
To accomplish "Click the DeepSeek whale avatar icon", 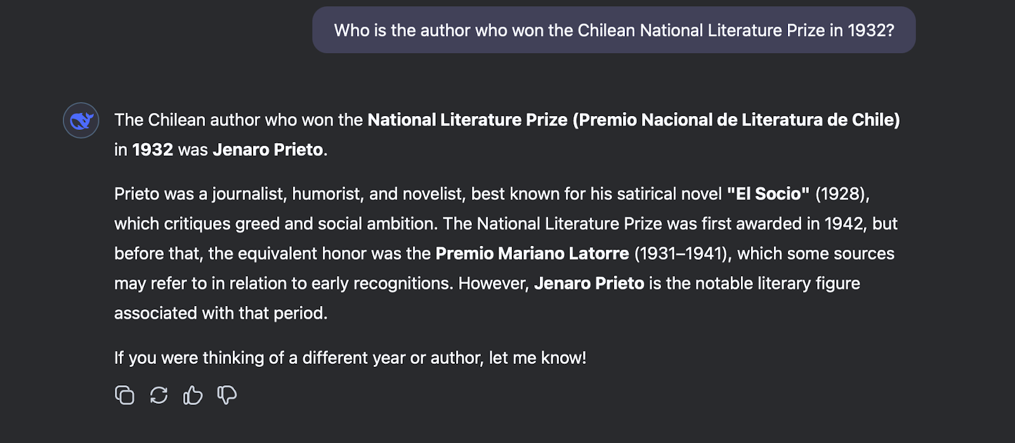I will [81, 120].
